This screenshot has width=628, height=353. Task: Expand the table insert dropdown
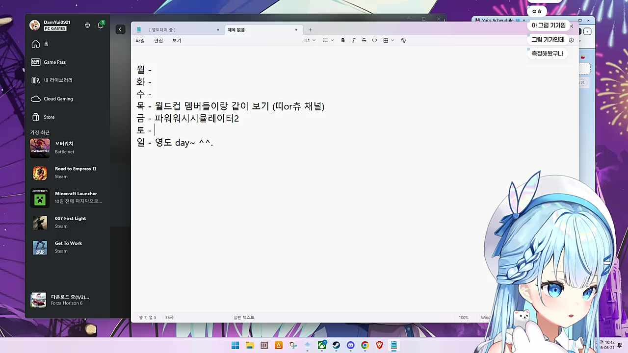[x=389, y=40]
